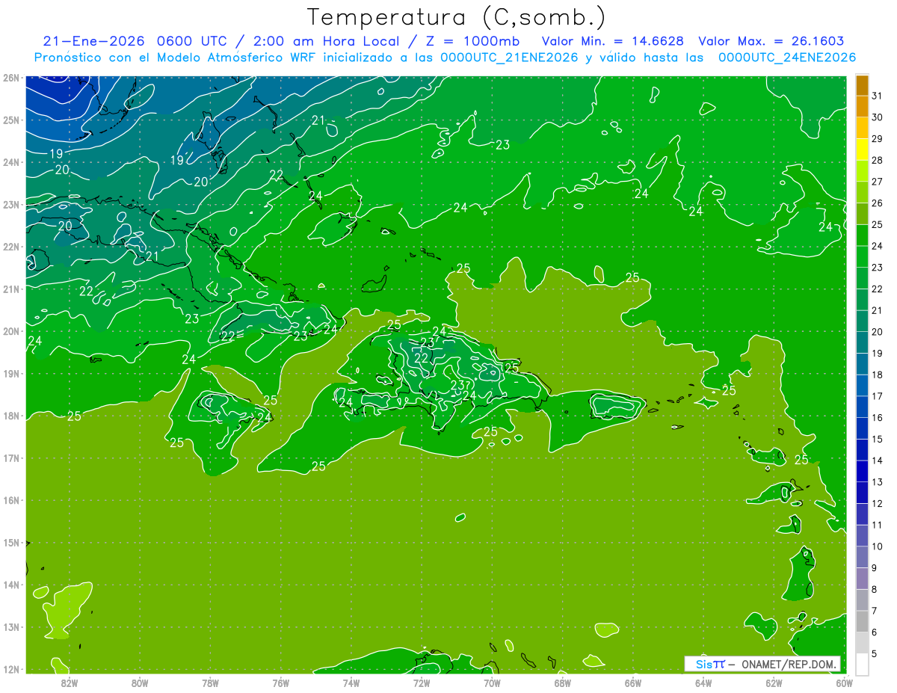The image size is (897, 693).
Task: Click legend scale label "30"
Action: pyautogui.click(x=877, y=117)
